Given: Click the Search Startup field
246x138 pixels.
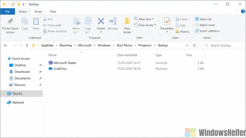Looking at the screenshot, I should pos(222,45).
